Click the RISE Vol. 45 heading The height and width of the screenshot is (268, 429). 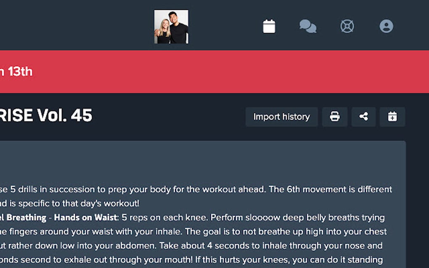click(x=46, y=116)
